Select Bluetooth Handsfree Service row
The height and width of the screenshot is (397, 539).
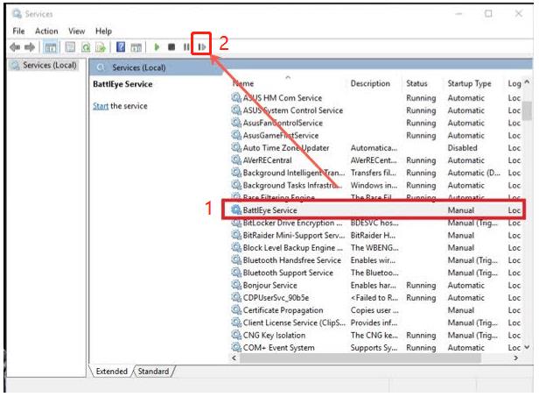pyautogui.click(x=375, y=260)
